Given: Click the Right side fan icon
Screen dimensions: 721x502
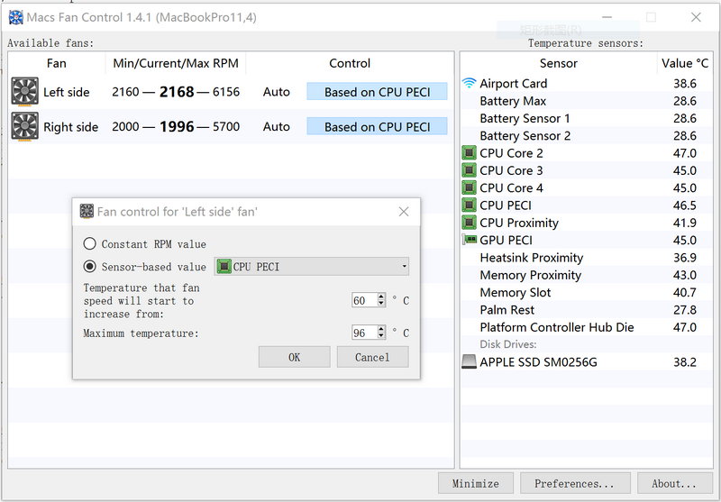Looking at the screenshot, I should coord(25,127).
